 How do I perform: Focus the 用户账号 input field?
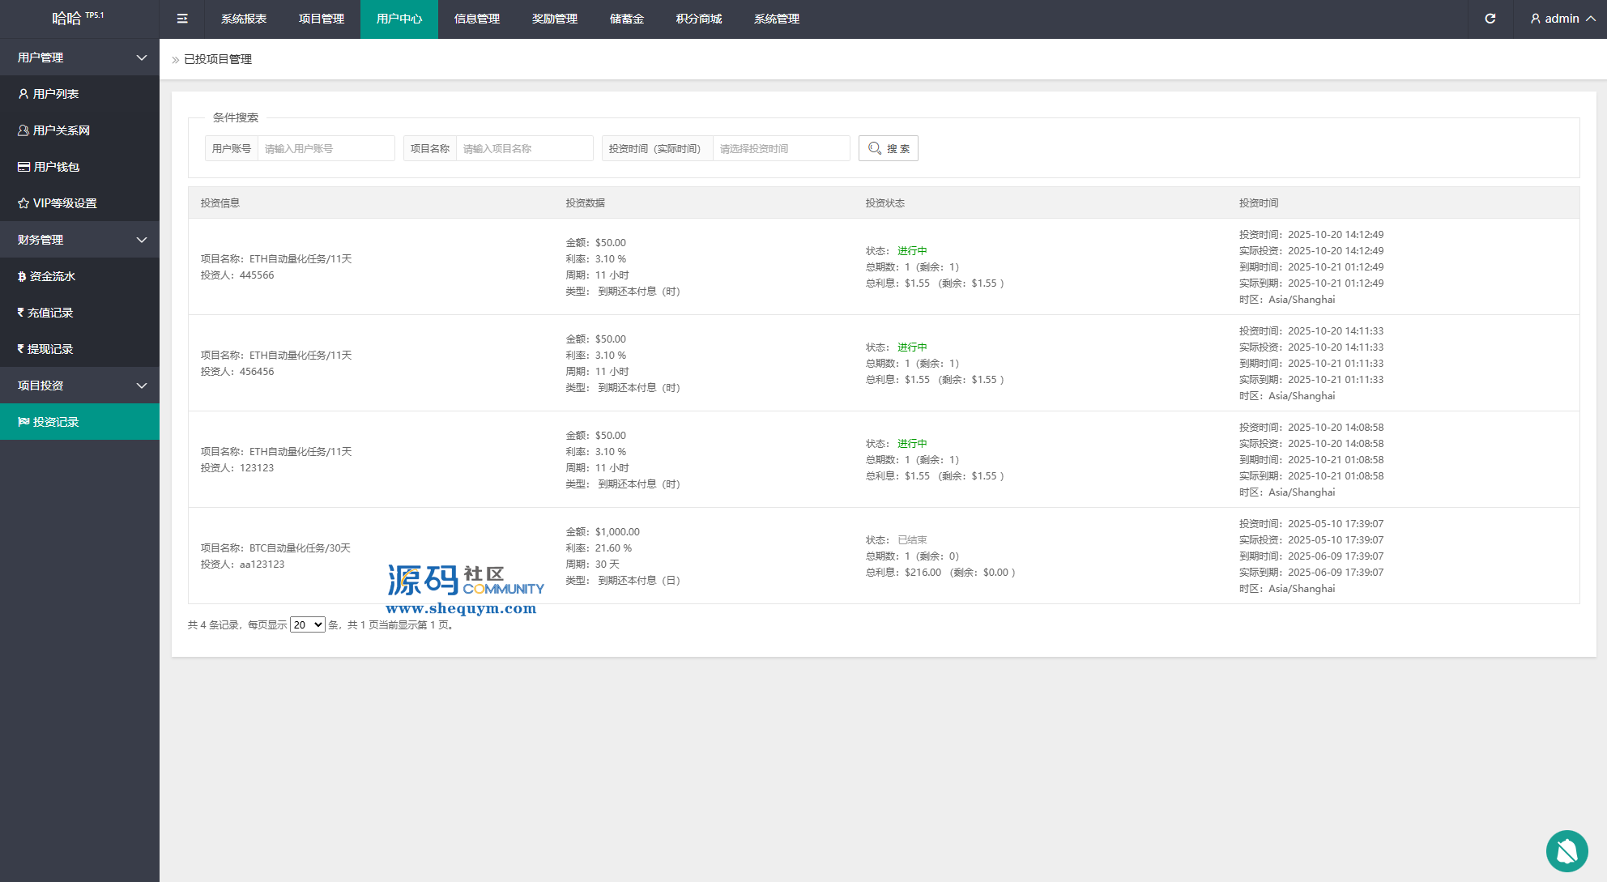point(326,148)
